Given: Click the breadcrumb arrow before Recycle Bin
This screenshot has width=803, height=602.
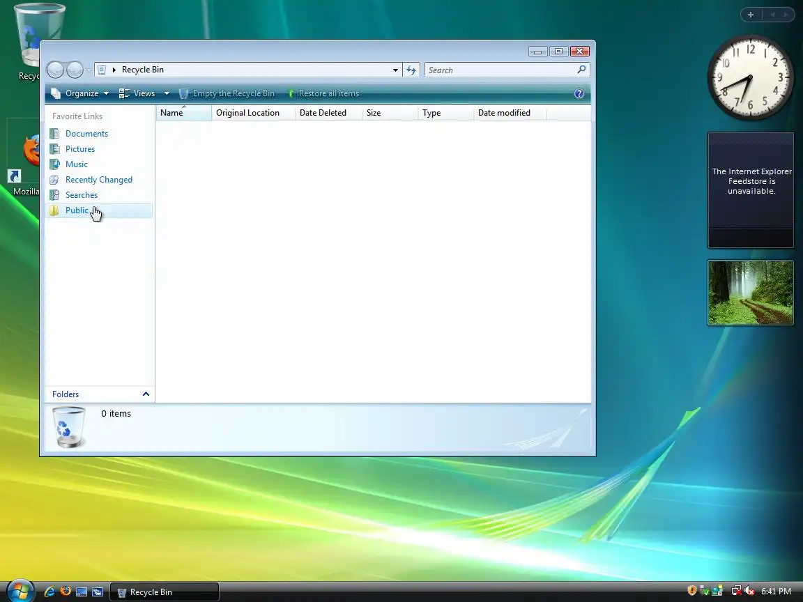Looking at the screenshot, I should [114, 70].
